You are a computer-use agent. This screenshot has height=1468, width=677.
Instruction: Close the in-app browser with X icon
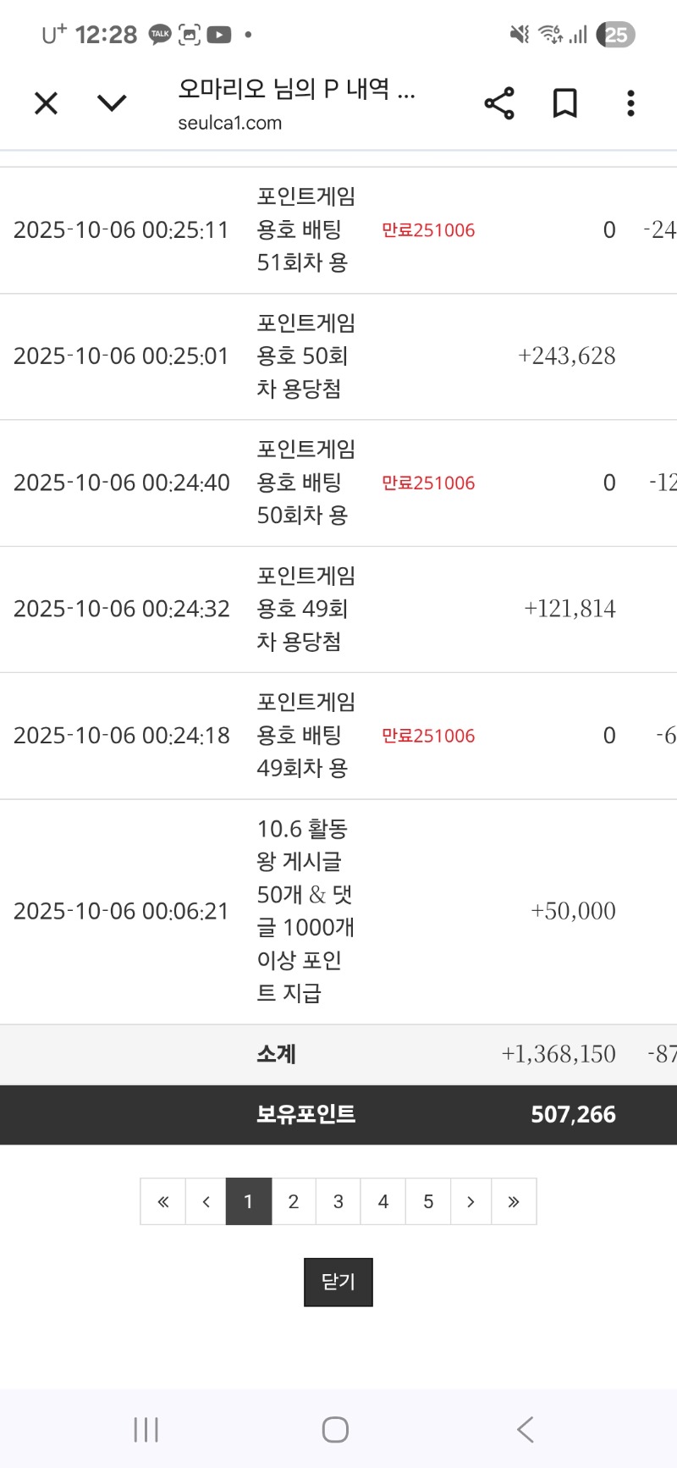click(46, 103)
